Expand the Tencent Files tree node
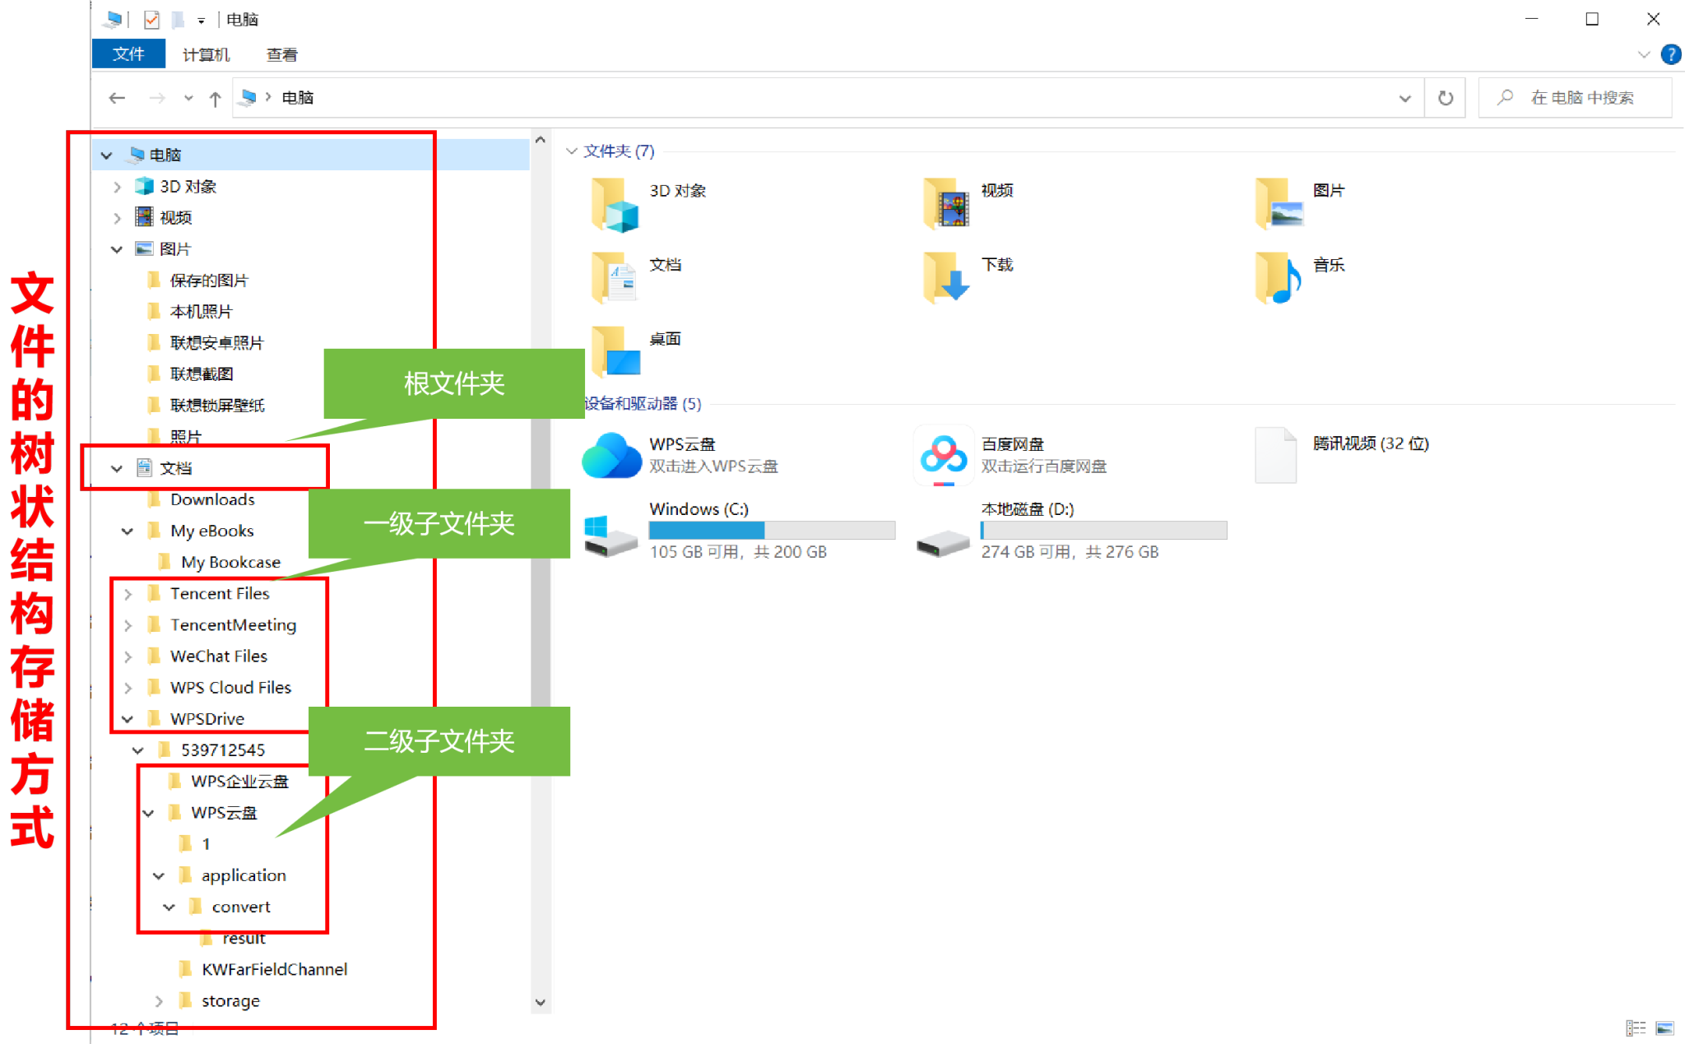The image size is (1685, 1044). click(x=128, y=593)
